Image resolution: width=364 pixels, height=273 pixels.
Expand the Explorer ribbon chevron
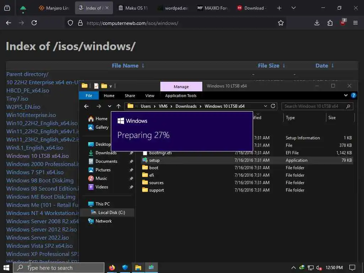pyautogui.click(x=346, y=95)
